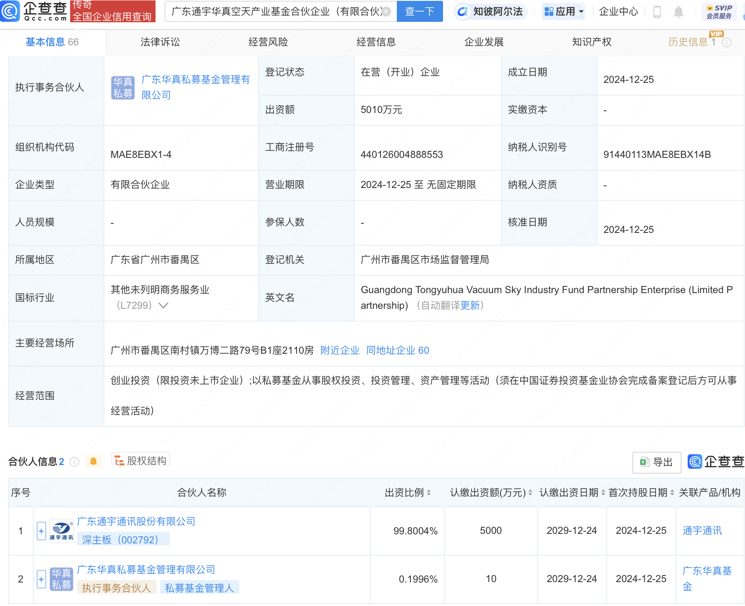Image resolution: width=745 pixels, height=606 pixels.
Task: Open the SVIP 会员服务 badge
Action: (x=719, y=12)
